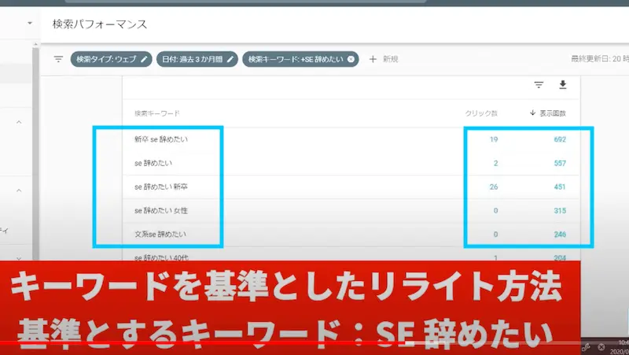Add a new filter with plus 新規

(x=384, y=59)
